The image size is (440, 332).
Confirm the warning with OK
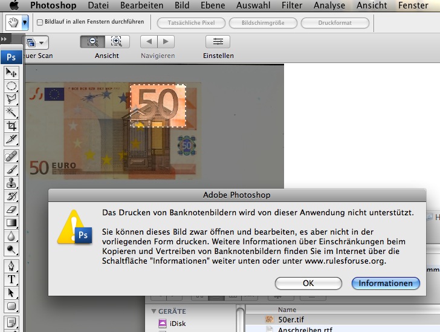tap(308, 283)
